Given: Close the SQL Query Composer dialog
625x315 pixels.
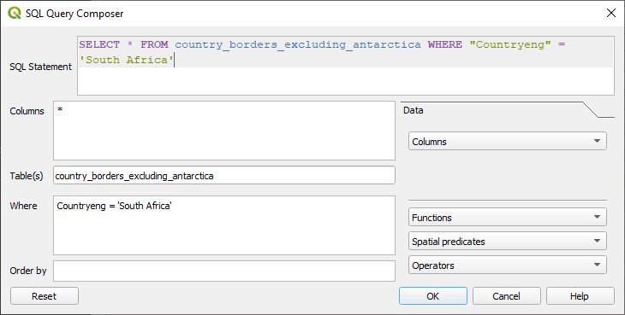Looking at the screenshot, I should (x=610, y=13).
